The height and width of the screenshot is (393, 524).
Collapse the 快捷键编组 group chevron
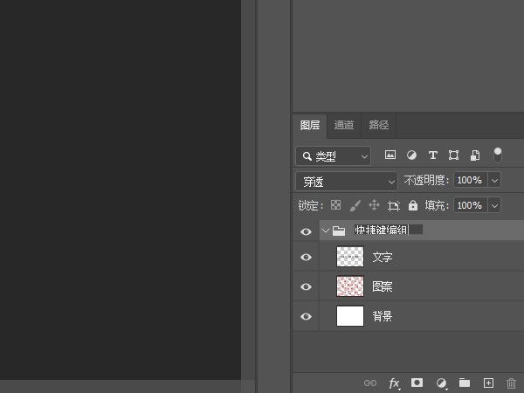point(326,231)
